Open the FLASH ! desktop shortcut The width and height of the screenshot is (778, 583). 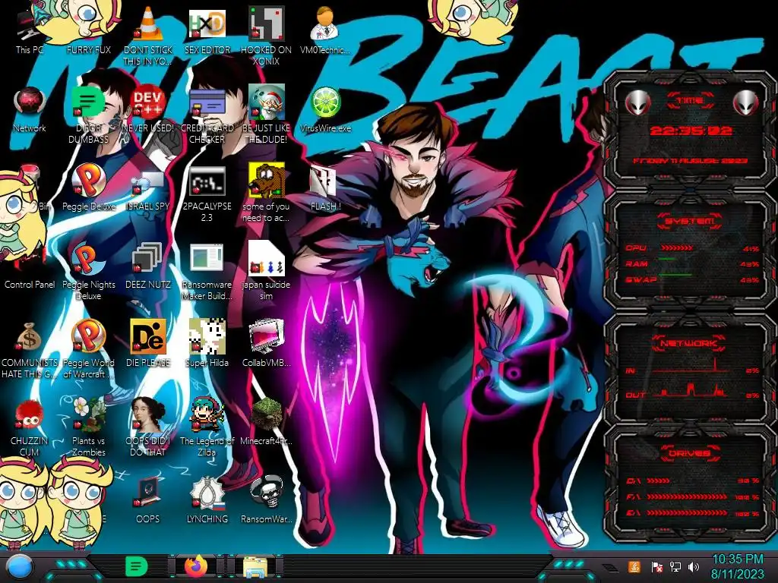[325, 189]
